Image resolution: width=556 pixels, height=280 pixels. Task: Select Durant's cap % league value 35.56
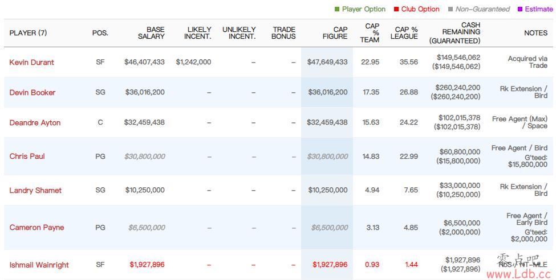pyautogui.click(x=408, y=62)
